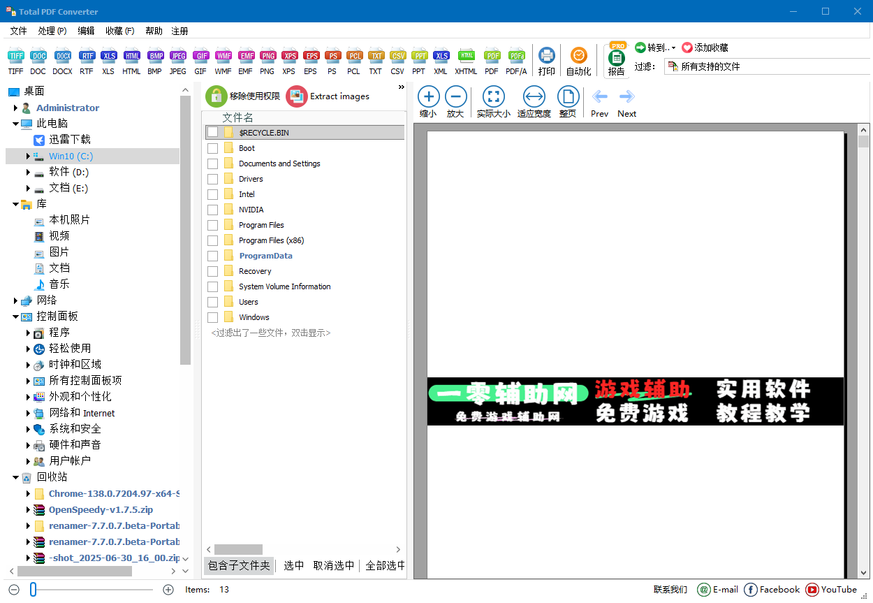This screenshot has width=873, height=603.
Task: Check the Boot folder checkbox
Action: (212, 147)
